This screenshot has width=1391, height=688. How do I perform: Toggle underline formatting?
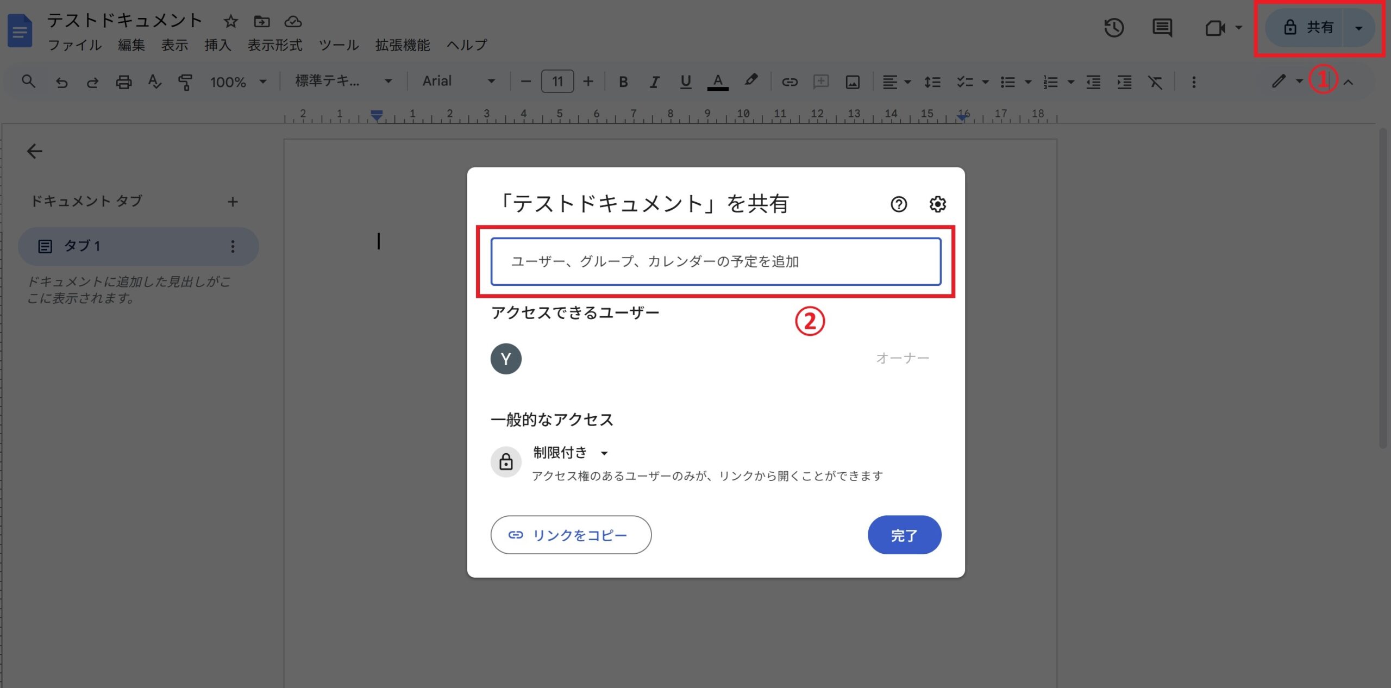pos(685,82)
